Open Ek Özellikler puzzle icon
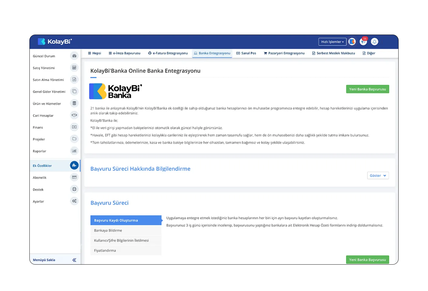This screenshot has width=428, height=291. click(74, 165)
